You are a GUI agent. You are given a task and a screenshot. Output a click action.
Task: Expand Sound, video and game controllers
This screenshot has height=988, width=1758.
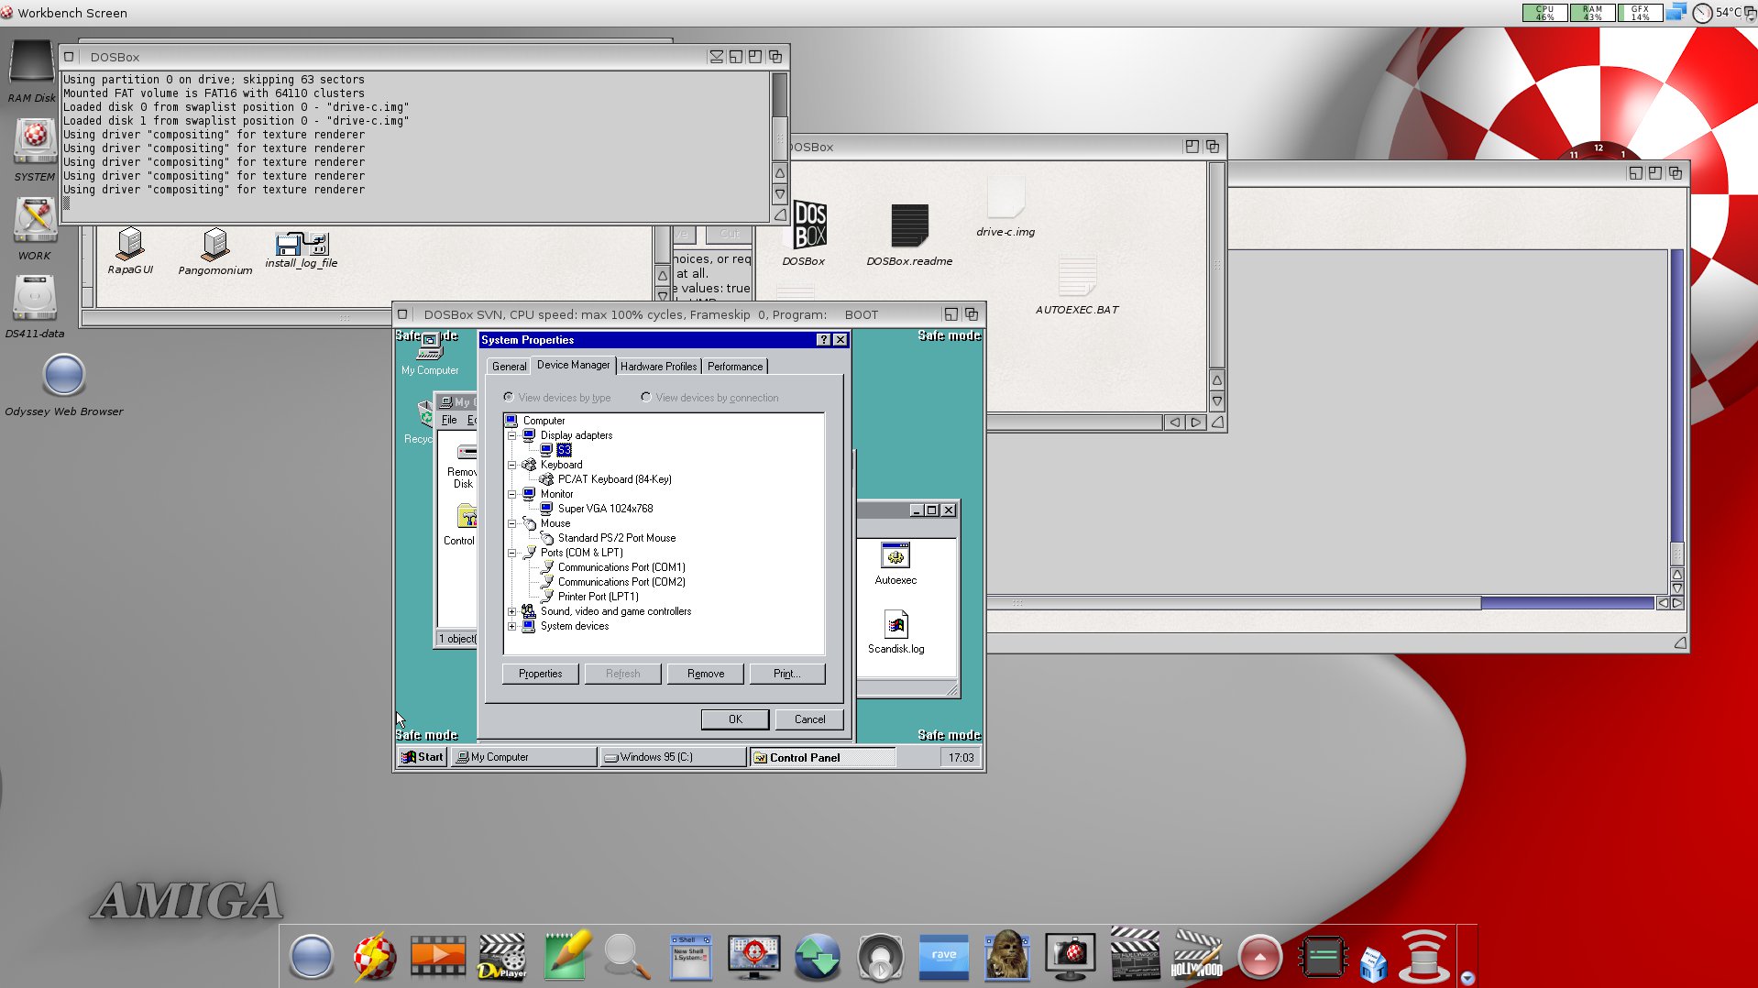point(512,611)
